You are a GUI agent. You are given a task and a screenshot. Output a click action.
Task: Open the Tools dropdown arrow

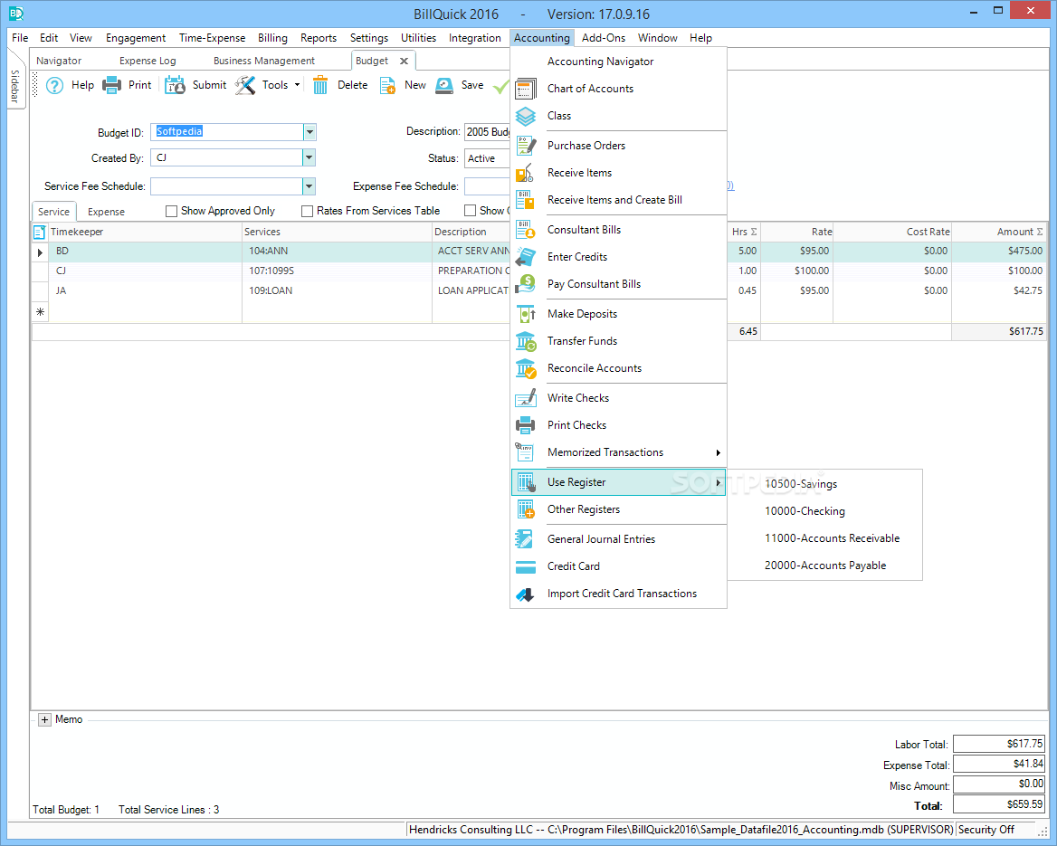point(297,86)
